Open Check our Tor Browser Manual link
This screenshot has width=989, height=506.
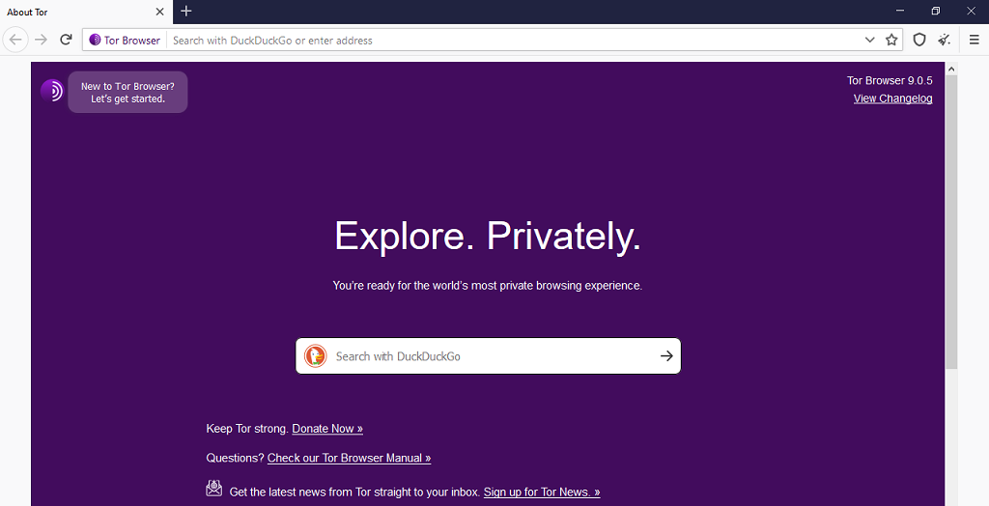[x=349, y=458]
